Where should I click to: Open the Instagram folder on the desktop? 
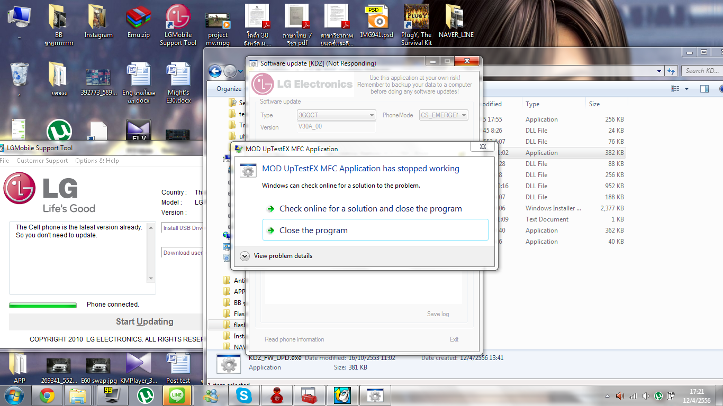[98, 21]
